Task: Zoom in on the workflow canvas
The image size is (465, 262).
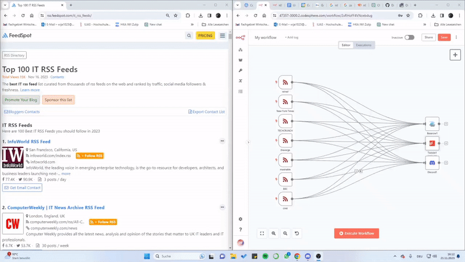Action: (x=273, y=233)
